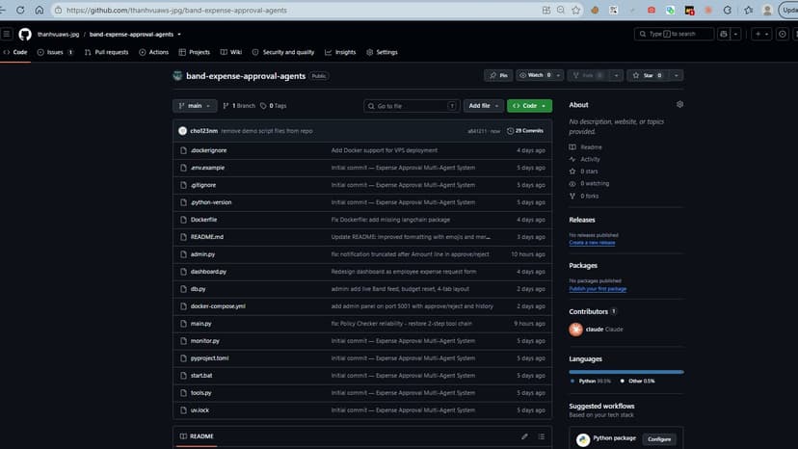This screenshot has height=449, width=798.
Task: Click the GitHub Type to search box
Action: tap(674, 34)
